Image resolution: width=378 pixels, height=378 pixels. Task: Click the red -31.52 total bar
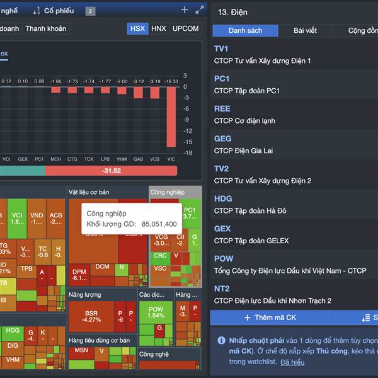[x=111, y=171]
